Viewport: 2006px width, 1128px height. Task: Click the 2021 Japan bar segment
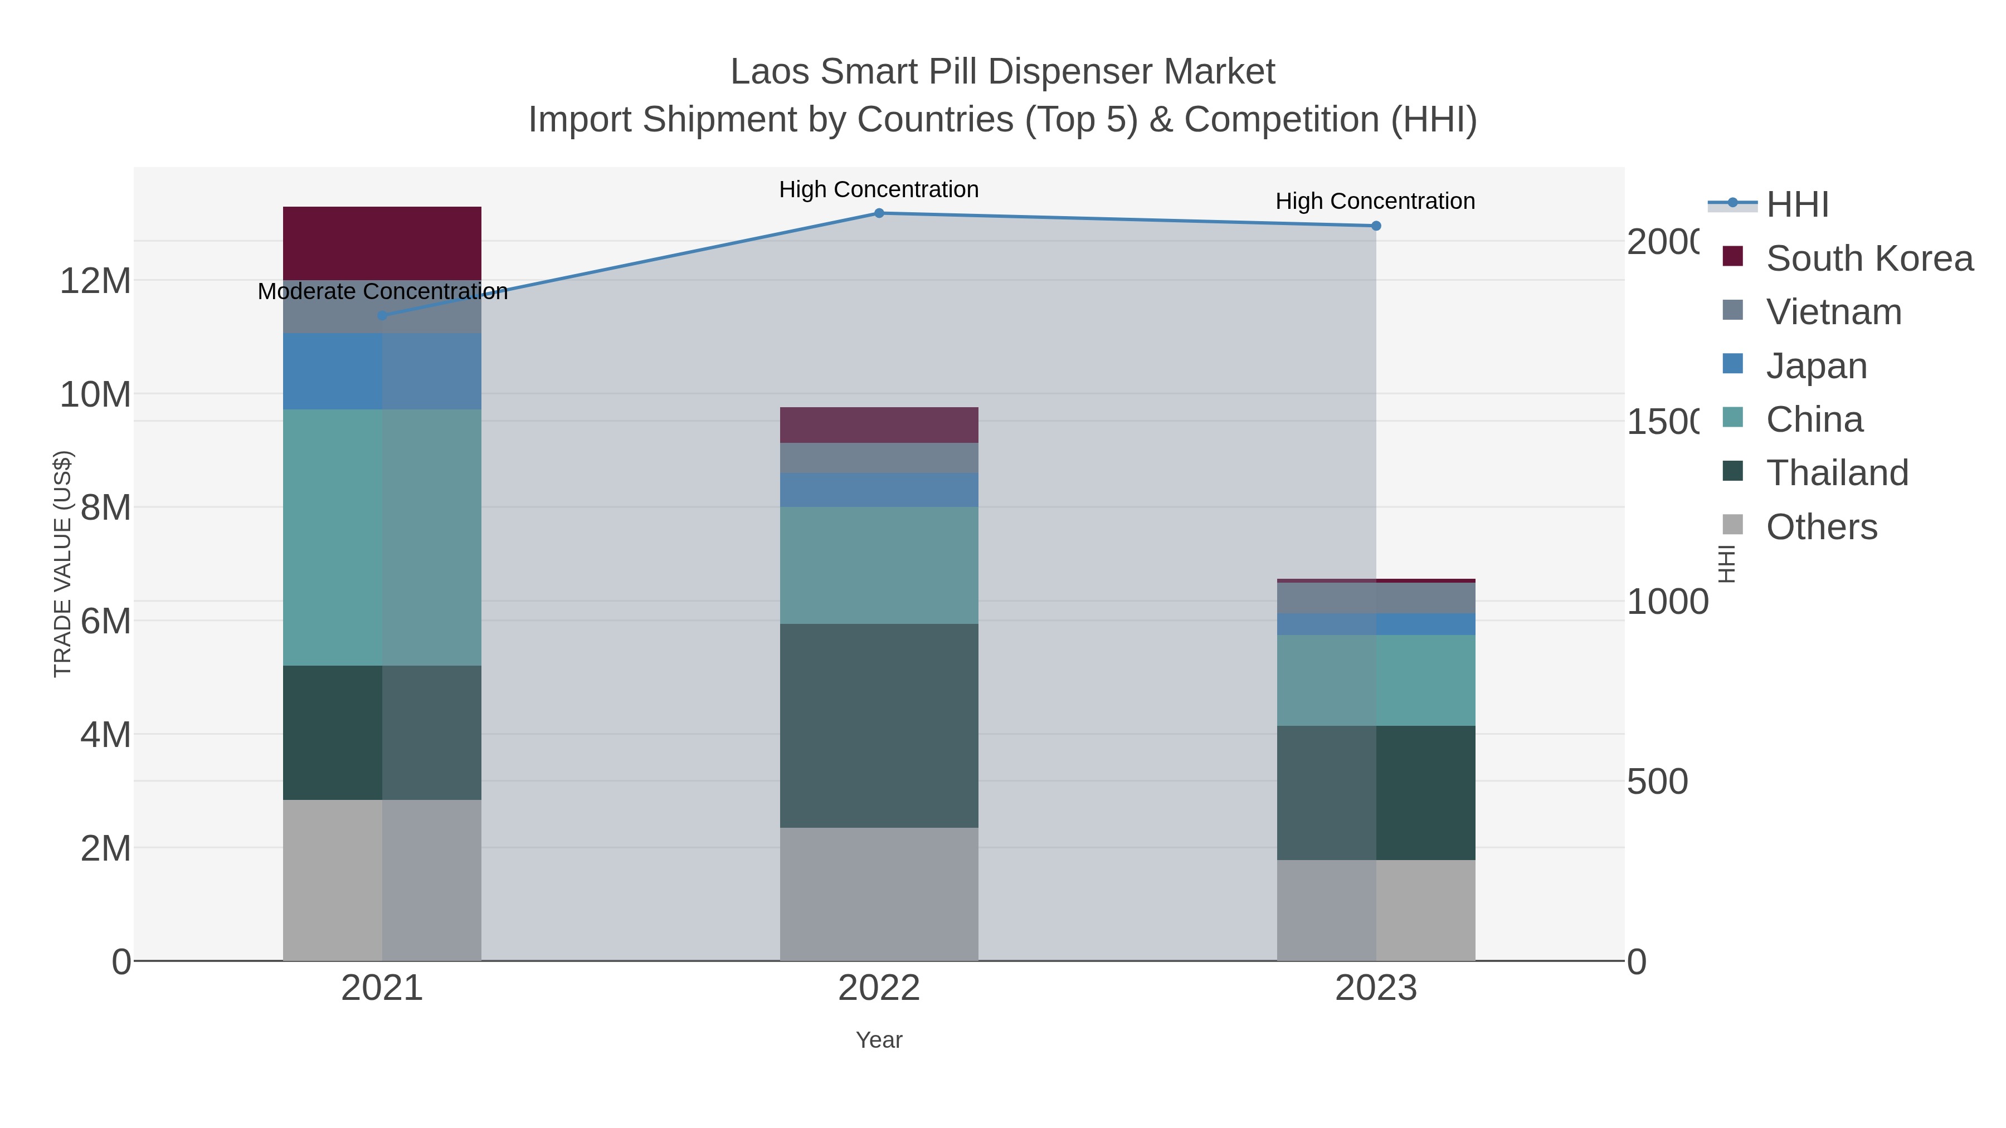[x=382, y=372]
